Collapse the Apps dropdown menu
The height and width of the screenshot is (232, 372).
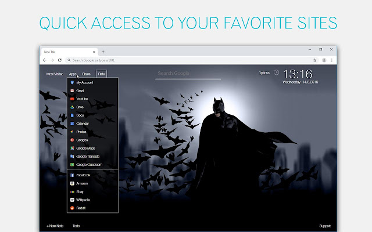click(x=73, y=74)
